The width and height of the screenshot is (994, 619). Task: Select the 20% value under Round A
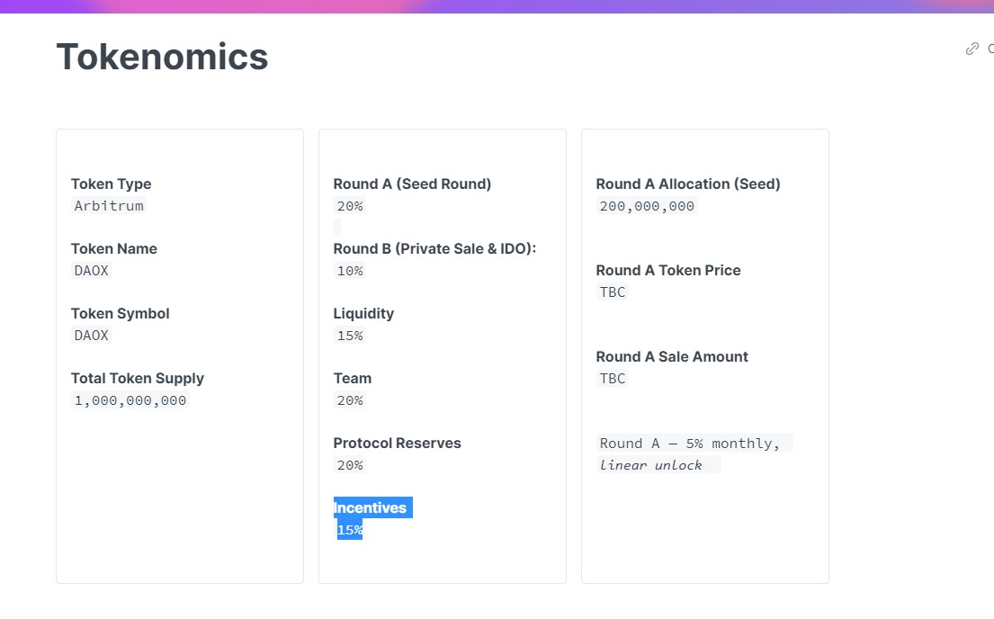pos(350,206)
